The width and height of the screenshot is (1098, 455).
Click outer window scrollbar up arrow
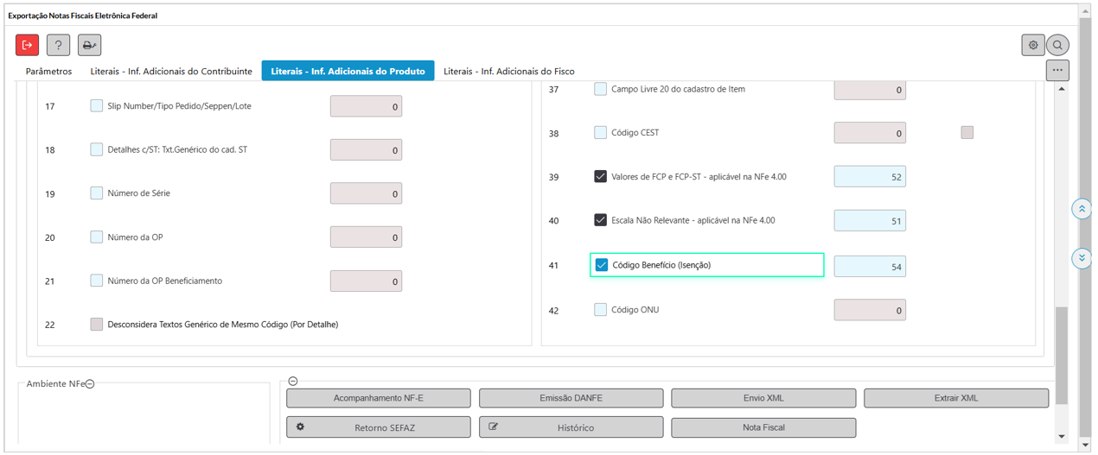click(1085, 11)
